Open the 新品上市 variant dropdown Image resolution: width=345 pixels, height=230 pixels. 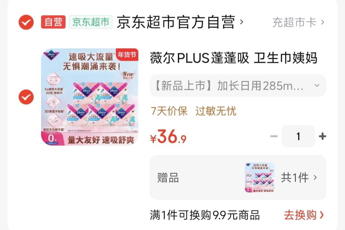tap(238, 86)
